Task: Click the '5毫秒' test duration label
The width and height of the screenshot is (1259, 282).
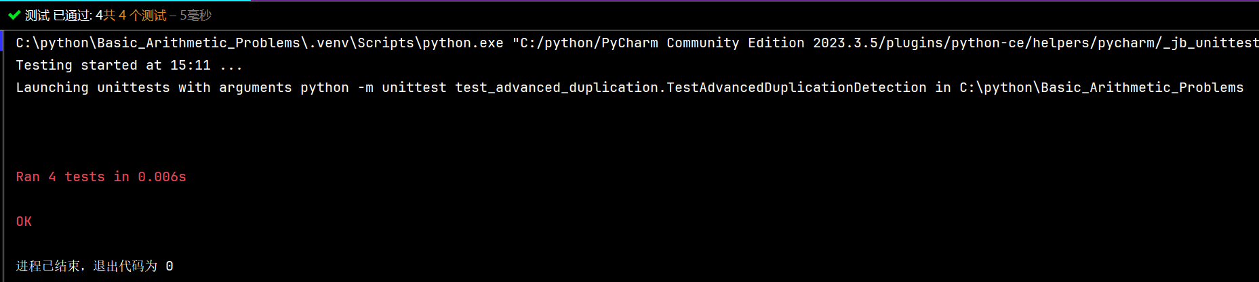Action: tap(195, 15)
